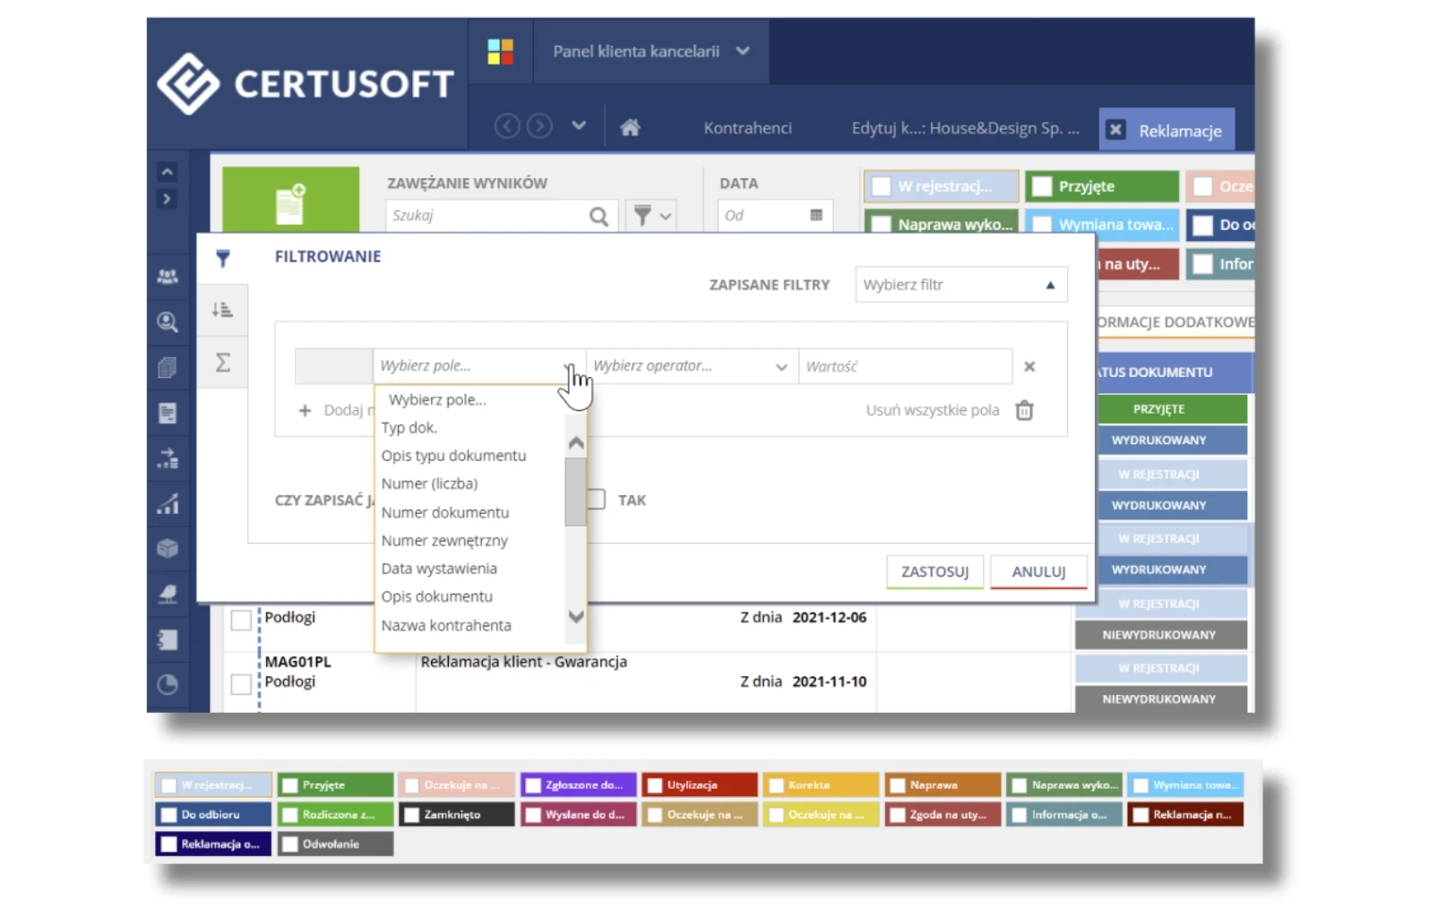1429x908 pixels.
Task: Open the colorful app grid icon
Action: coord(500,51)
